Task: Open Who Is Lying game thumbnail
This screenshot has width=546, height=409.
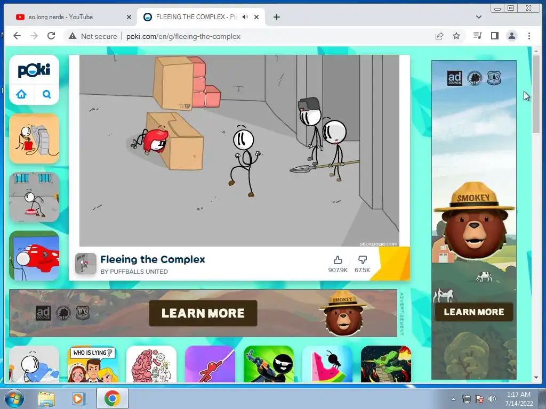Action: click(x=93, y=364)
